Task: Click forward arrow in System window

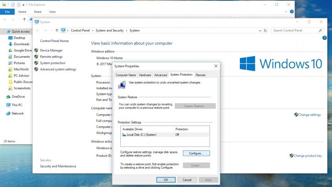Action: 45,30
